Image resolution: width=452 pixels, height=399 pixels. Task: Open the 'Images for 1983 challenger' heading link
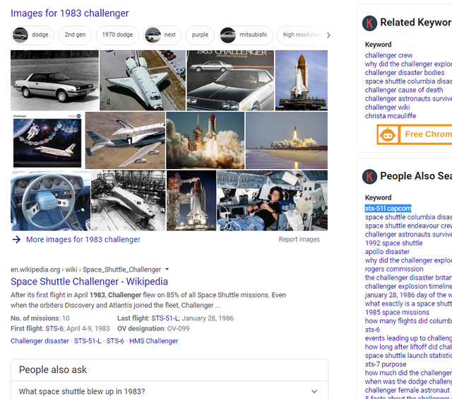69,13
